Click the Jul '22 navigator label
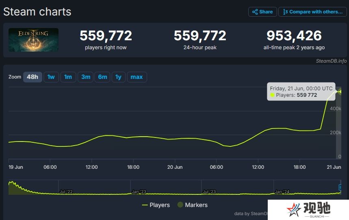Screen dimensions: 349x220 (x=66, y=192)
